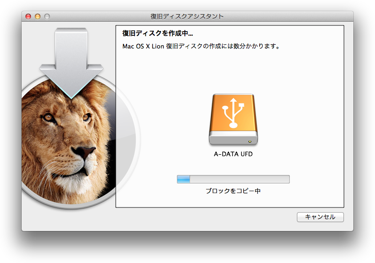Click the gray base of the USB drive

click(x=233, y=139)
